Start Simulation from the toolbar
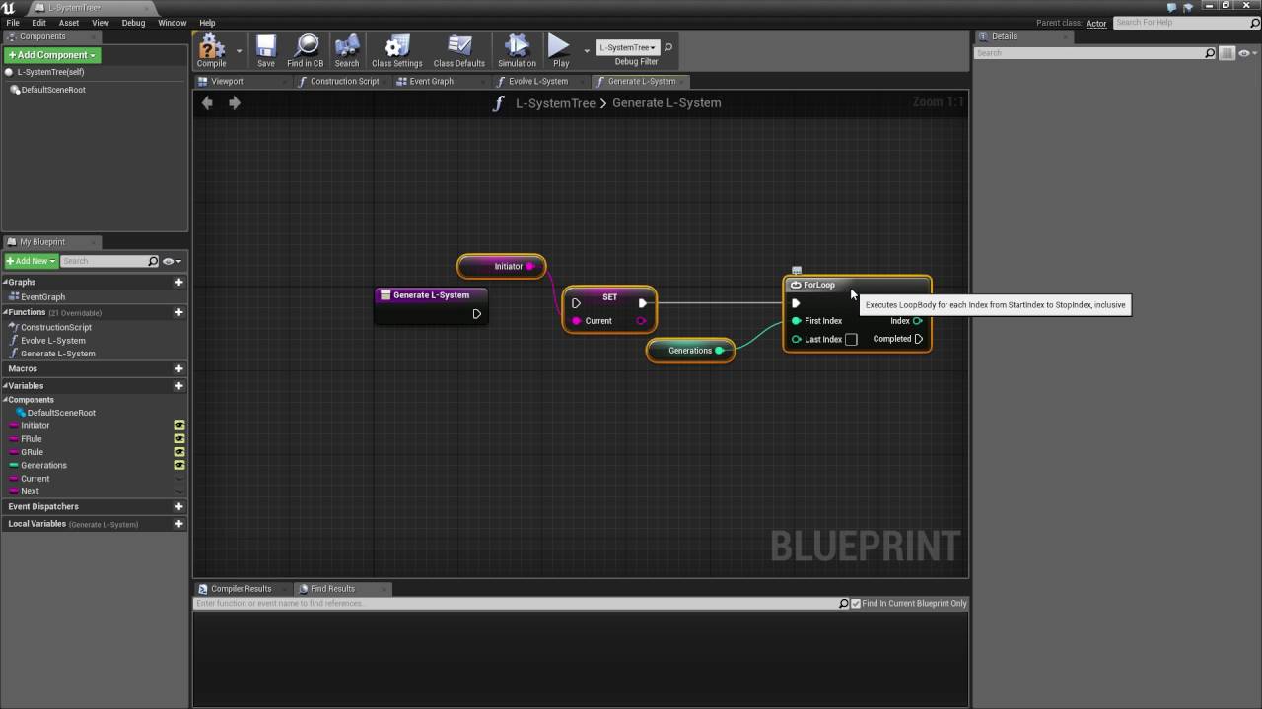Screen dimensions: 1262x709 coord(517,51)
